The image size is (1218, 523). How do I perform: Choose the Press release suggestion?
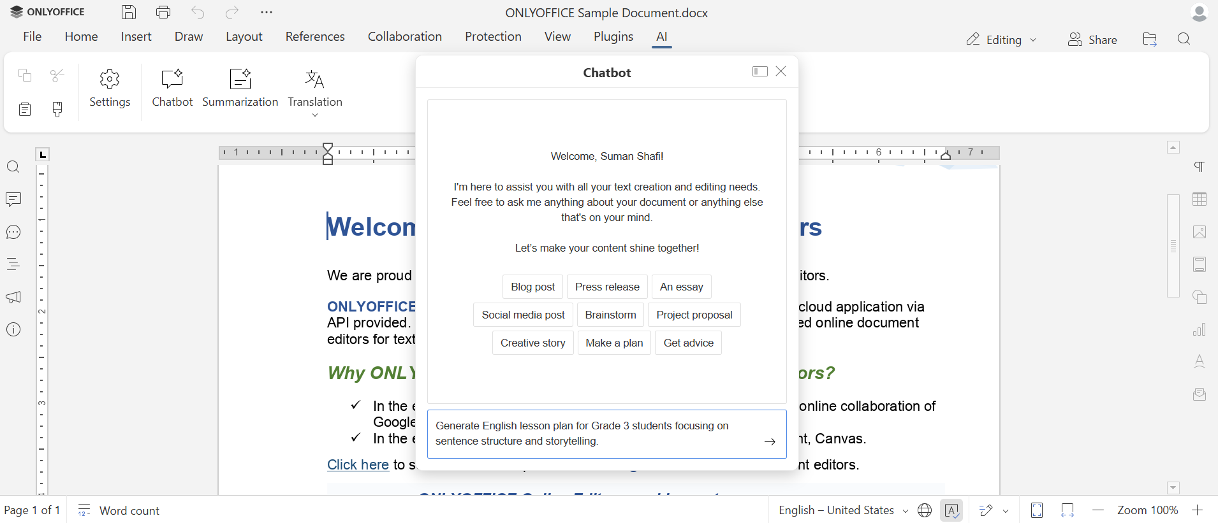607,287
